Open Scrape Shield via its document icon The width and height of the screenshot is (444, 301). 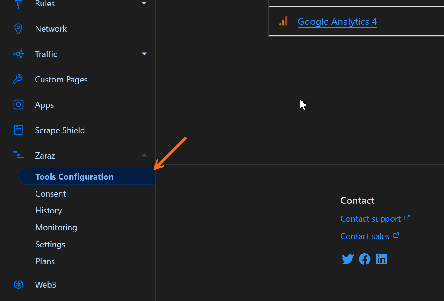[18, 130]
